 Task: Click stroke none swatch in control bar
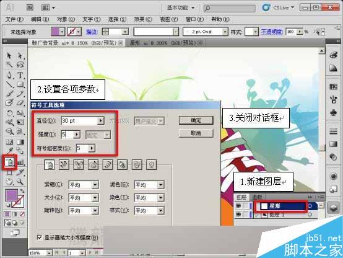point(72,32)
